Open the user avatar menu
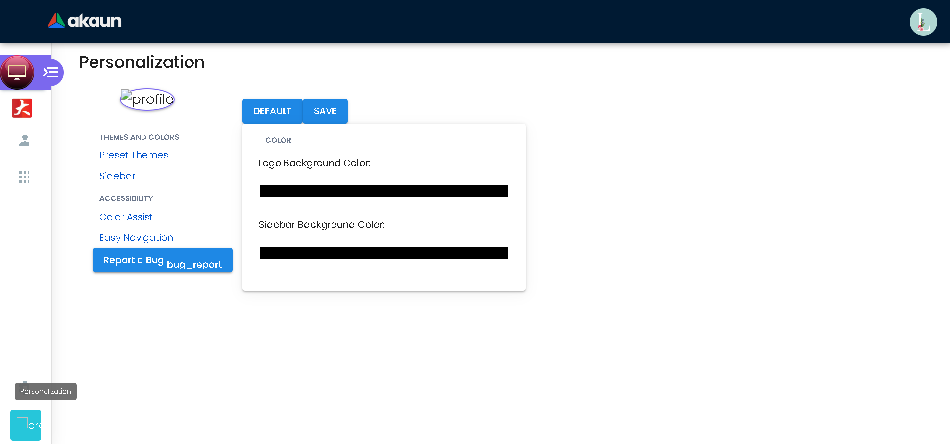This screenshot has height=444, width=950. tap(923, 22)
